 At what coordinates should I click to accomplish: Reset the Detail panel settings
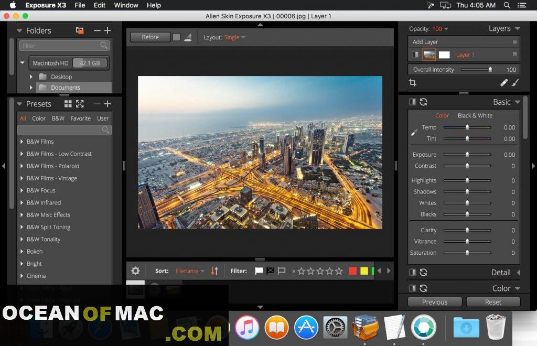click(x=424, y=273)
